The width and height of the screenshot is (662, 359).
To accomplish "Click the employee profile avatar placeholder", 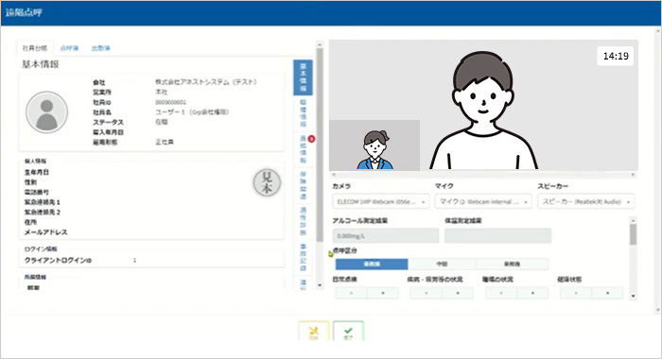I will [47, 112].
